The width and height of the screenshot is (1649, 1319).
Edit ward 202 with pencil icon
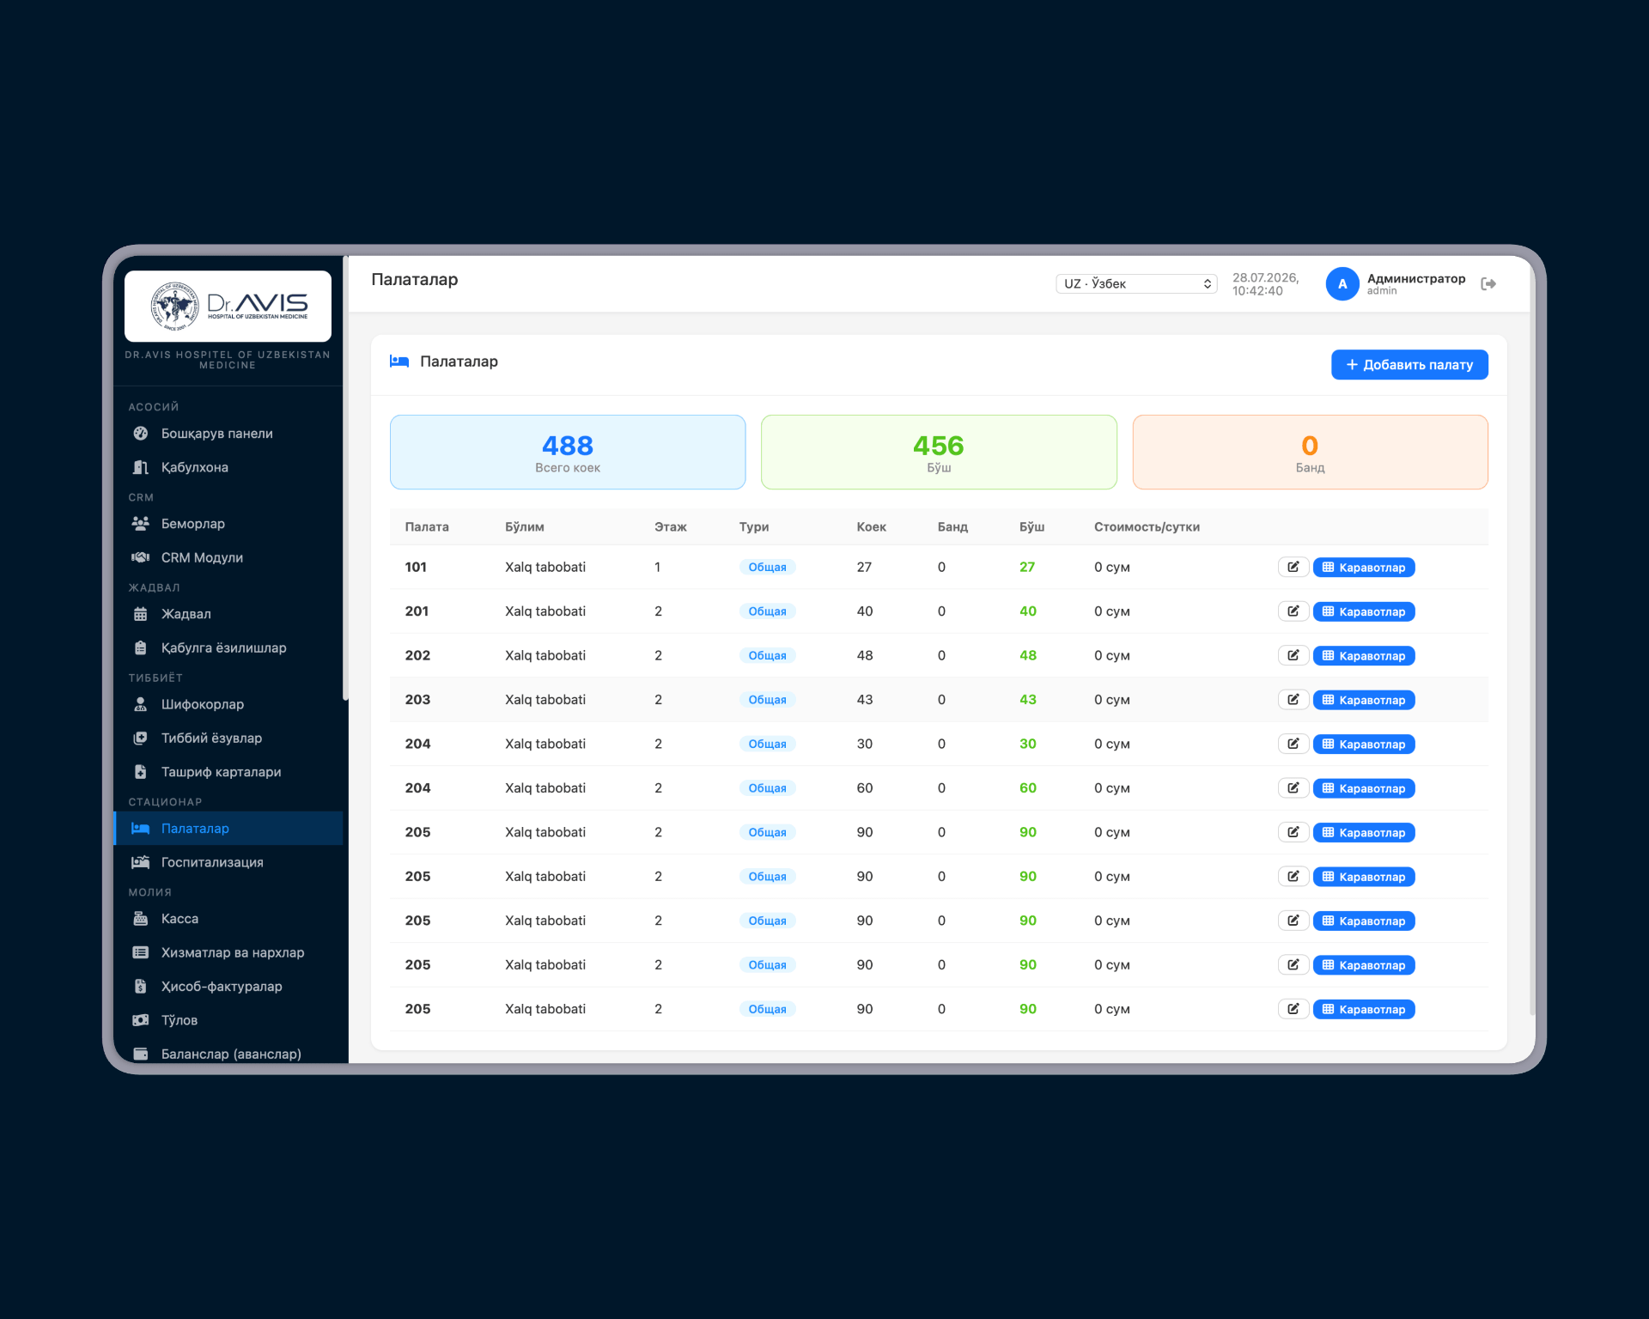pyautogui.click(x=1293, y=655)
